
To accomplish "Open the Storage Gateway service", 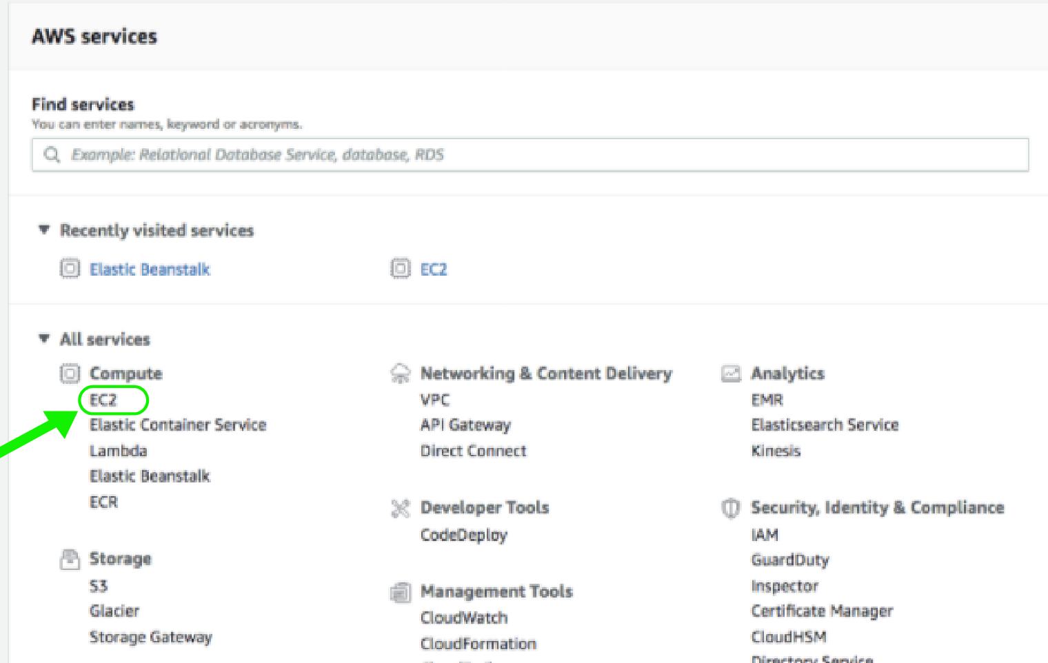I will point(151,637).
